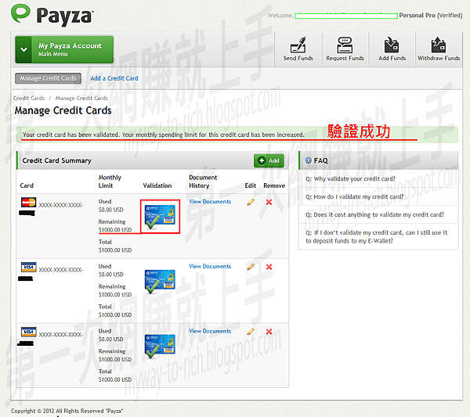Expand FAQ: Does it cost anything to validate
This screenshot has height=417, width=470.
coord(374,215)
